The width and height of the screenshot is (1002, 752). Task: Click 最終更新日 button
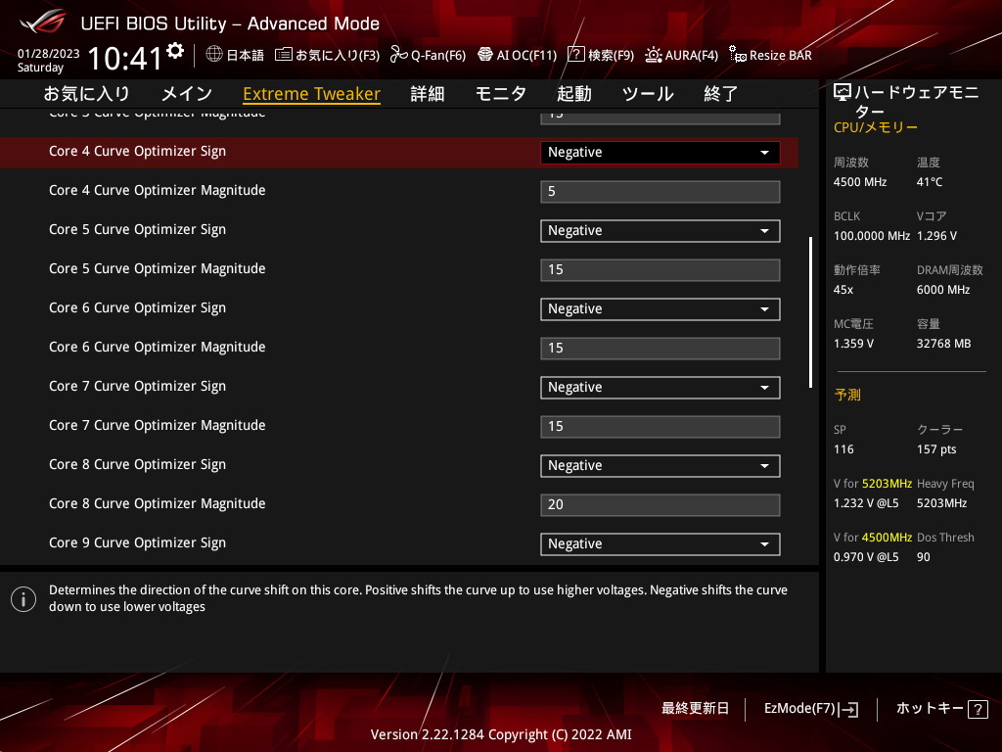[696, 709]
